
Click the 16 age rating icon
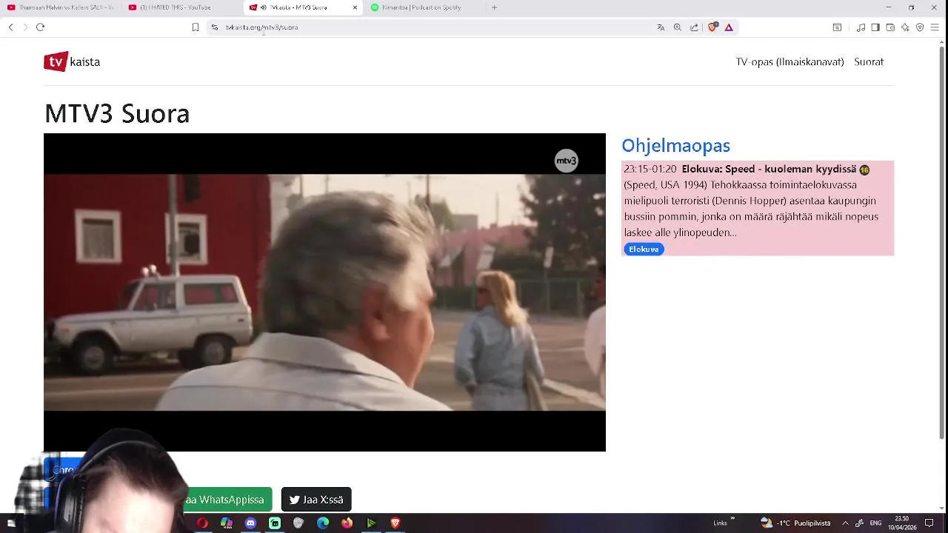click(x=864, y=170)
